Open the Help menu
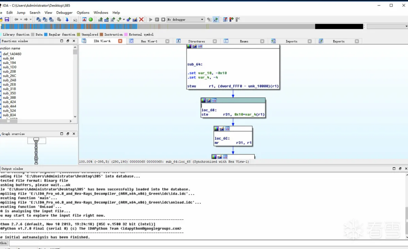Viewport: 408px width, 249px height. pyautogui.click(x=116, y=13)
